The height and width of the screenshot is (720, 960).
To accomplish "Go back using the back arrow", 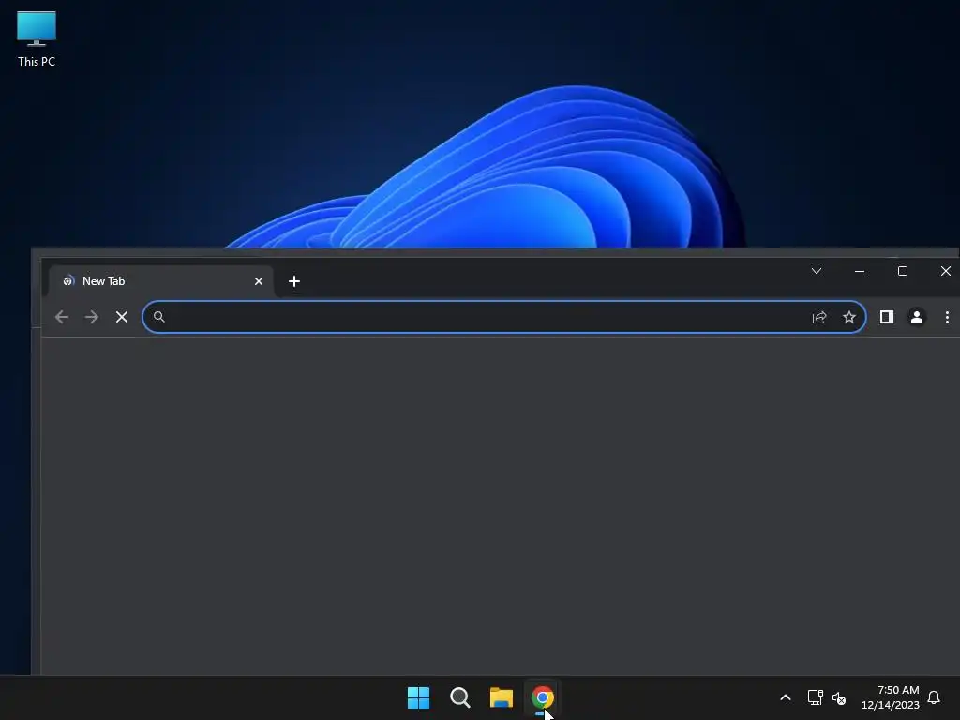I will coord(62,317).
